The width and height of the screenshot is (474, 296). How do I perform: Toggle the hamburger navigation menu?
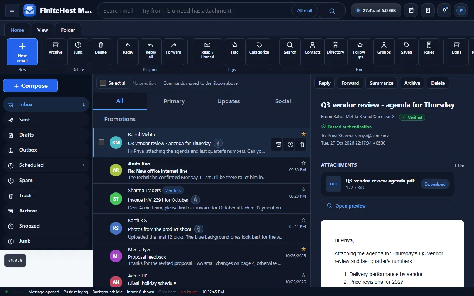point(12,10)
